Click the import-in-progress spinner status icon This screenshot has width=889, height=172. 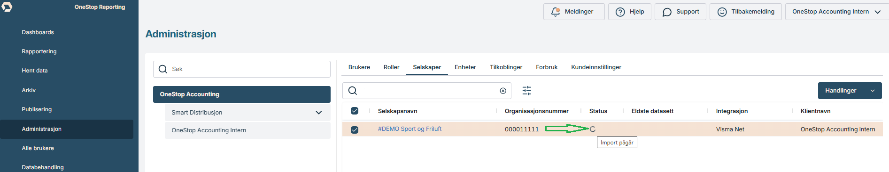(x=592, y=129)
